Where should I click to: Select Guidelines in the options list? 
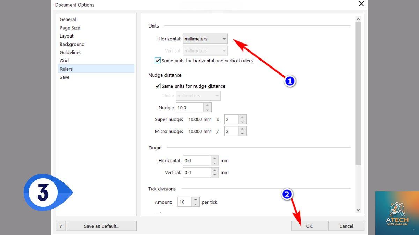96,53
